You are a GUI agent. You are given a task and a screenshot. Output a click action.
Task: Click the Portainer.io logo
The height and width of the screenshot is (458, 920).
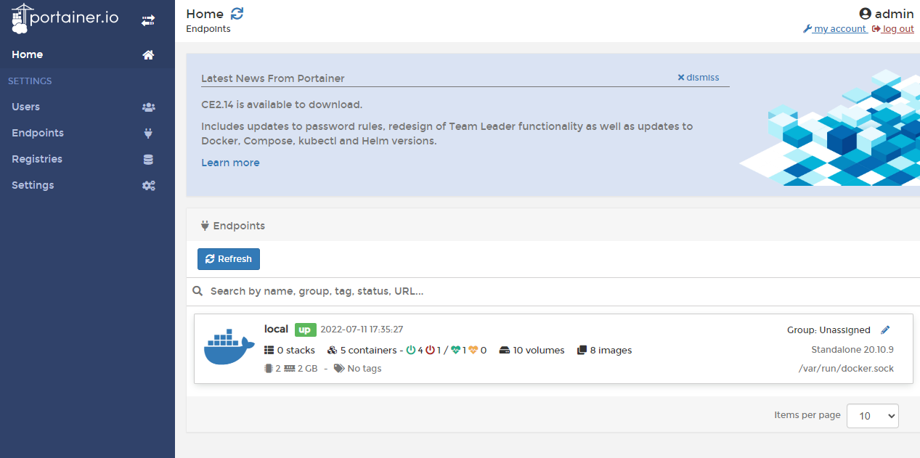point(65,19)
